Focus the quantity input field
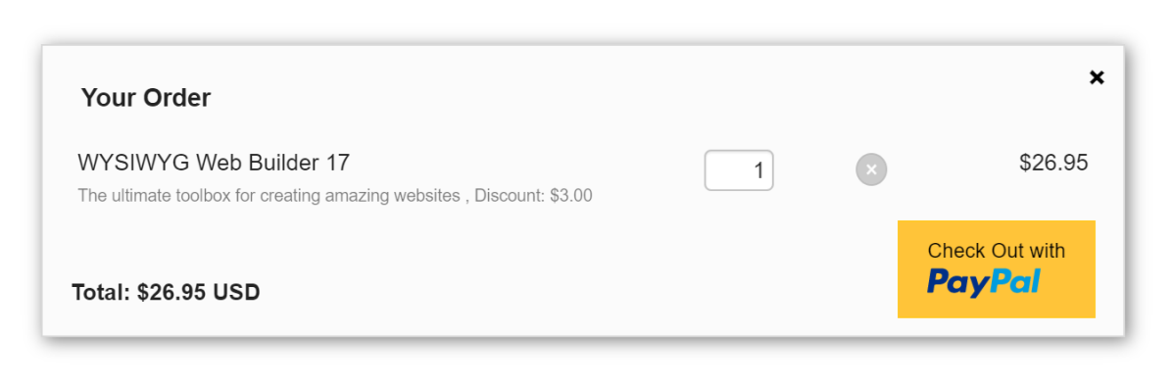The image size is (1173, 383). pos(738,170)
